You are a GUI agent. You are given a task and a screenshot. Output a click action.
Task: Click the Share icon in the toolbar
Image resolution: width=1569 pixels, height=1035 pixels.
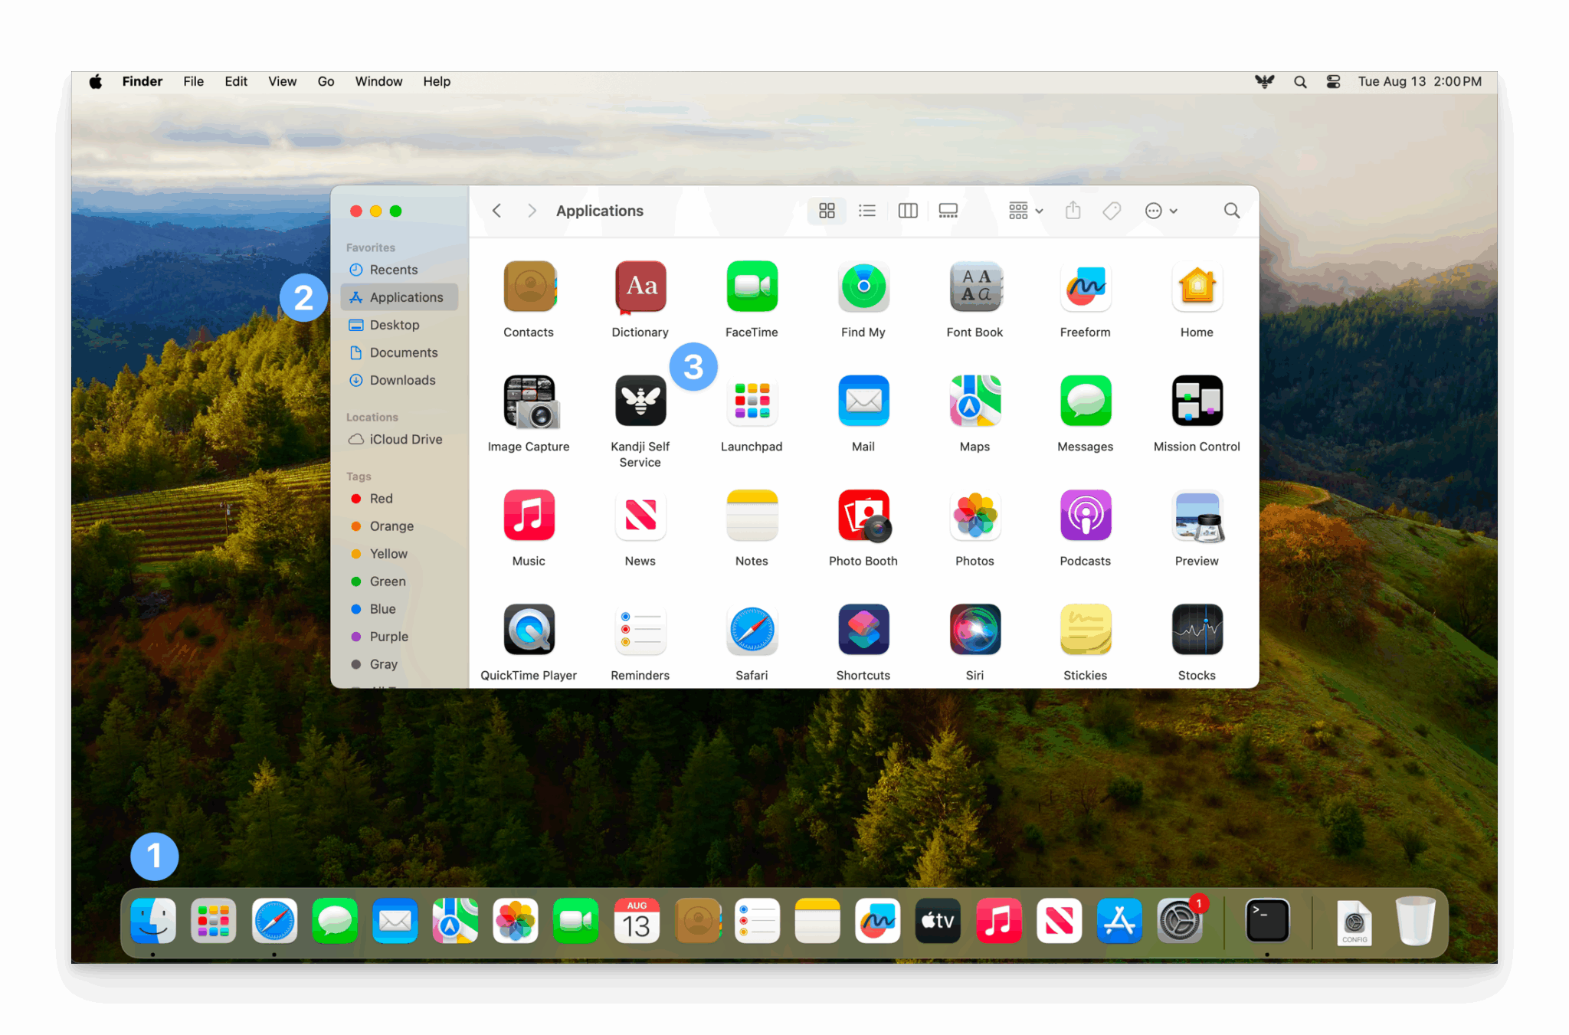pyautogui.click(x=1073, y=210)
